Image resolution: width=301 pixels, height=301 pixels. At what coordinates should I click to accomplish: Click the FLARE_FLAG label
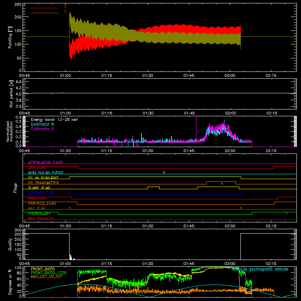[x=39, y=188]
